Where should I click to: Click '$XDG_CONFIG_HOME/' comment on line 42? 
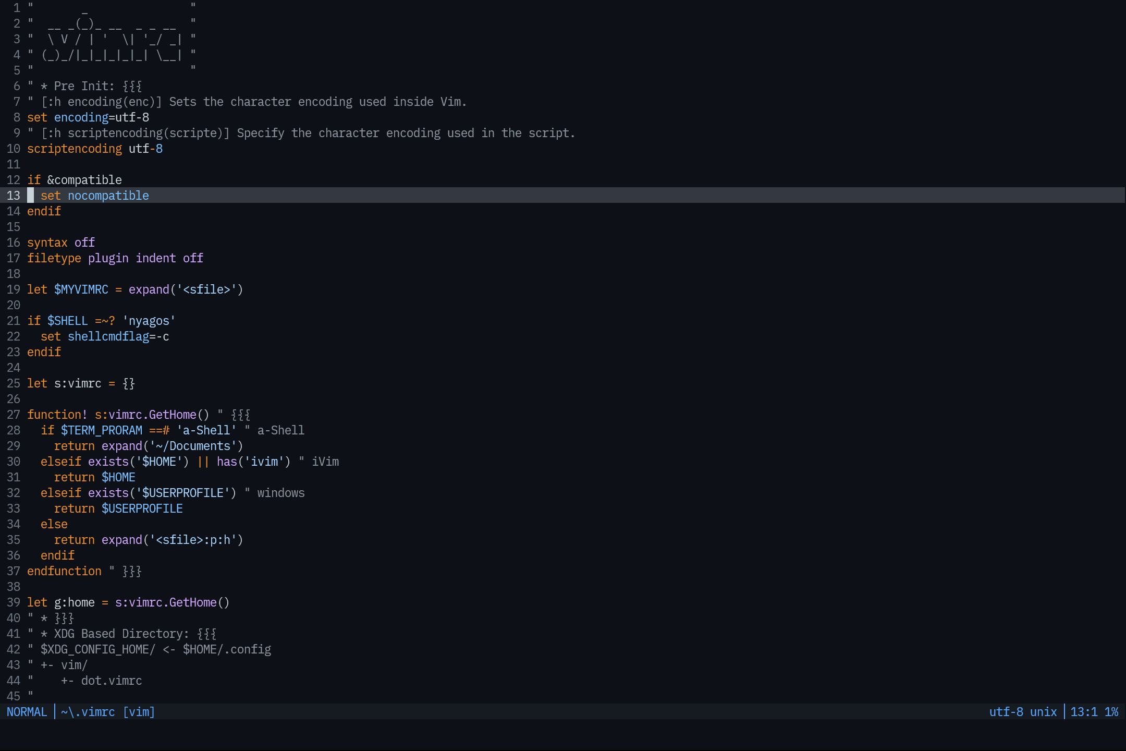point(98,649)
